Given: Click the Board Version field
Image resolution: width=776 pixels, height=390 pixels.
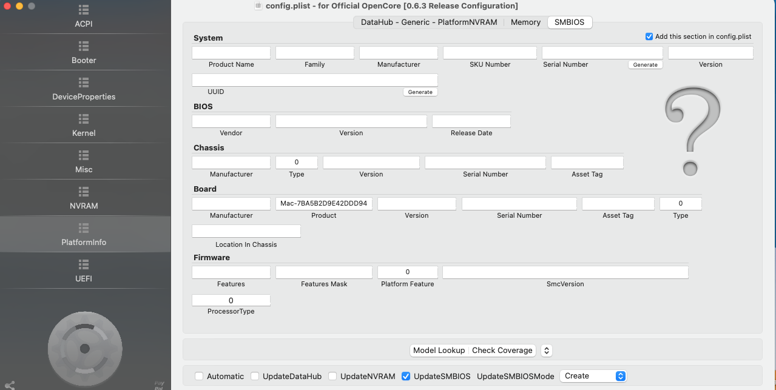Looking at the screenshot, I should [x=417, y=204].
